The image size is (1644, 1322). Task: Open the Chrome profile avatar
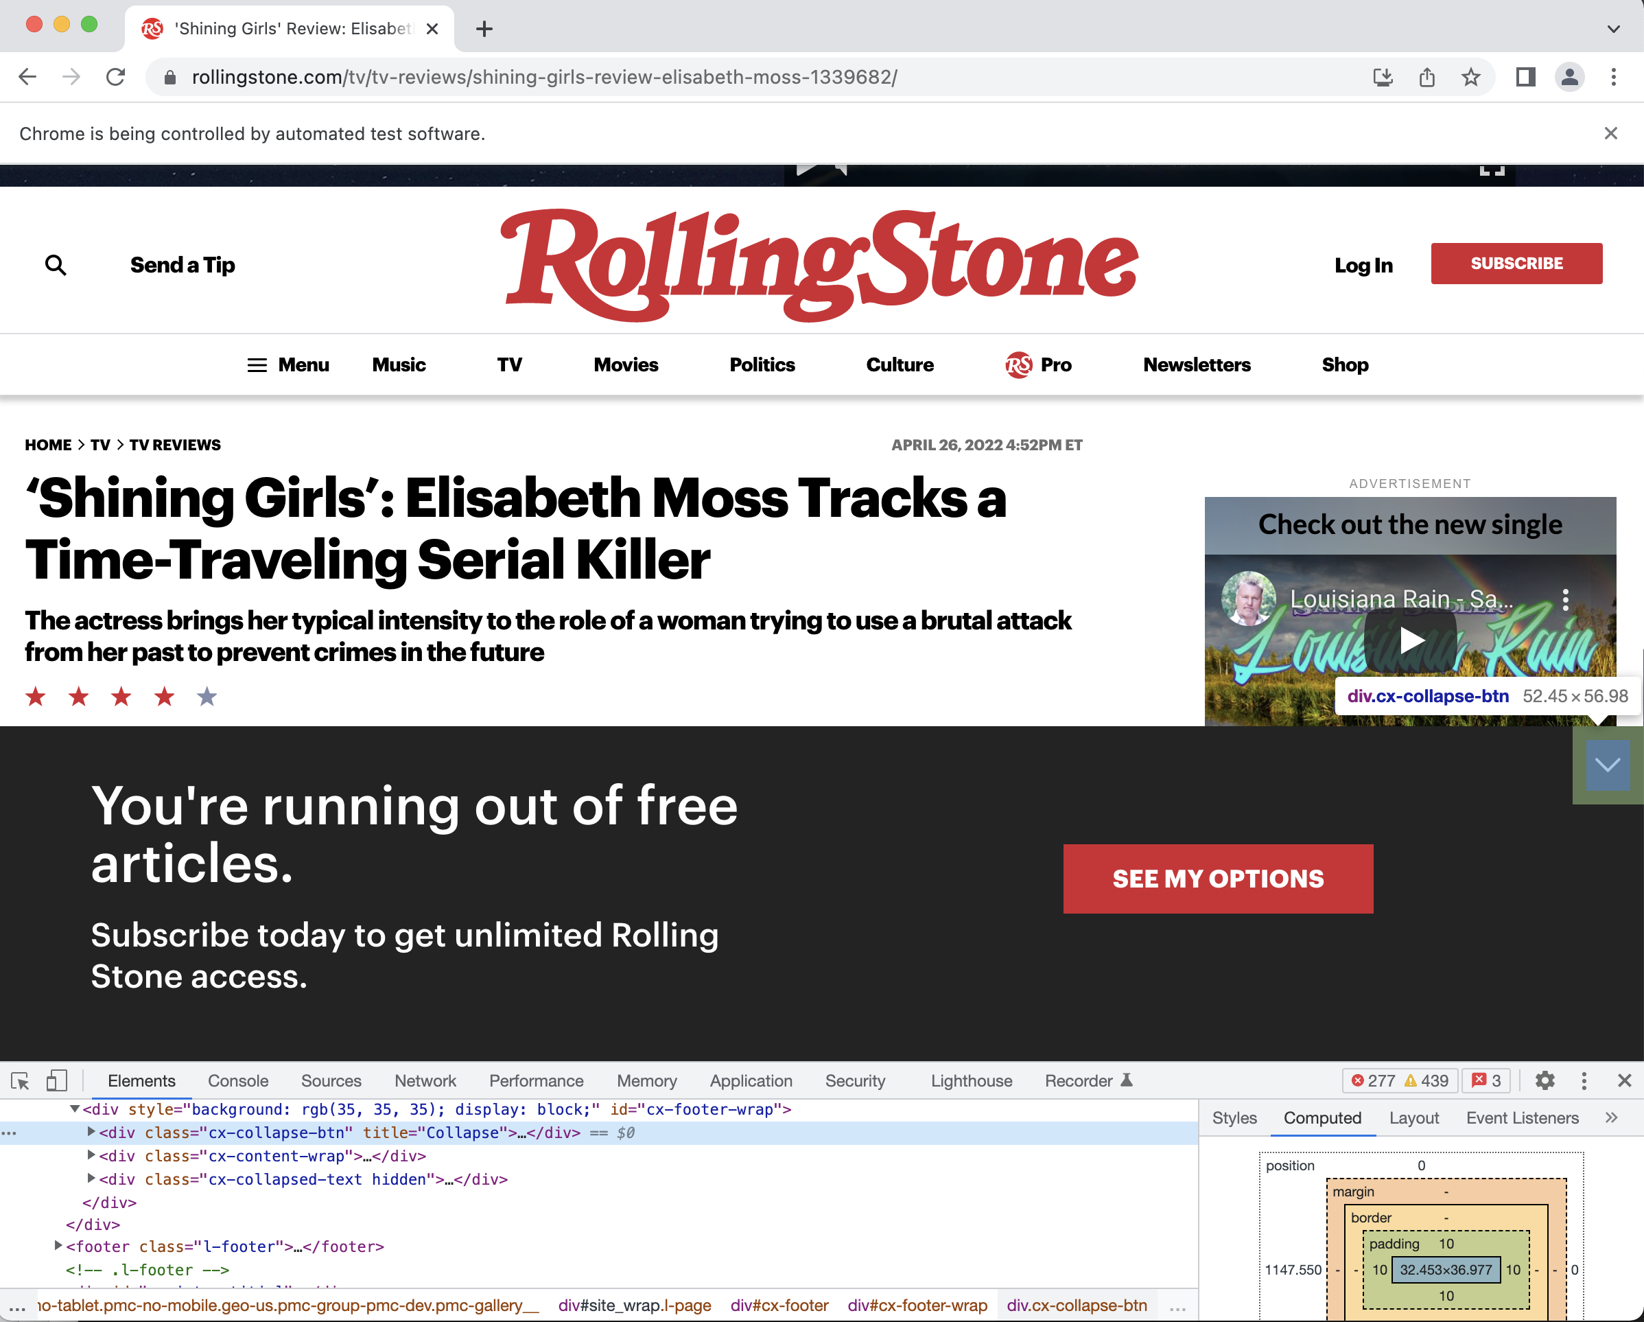(1569, 77)
